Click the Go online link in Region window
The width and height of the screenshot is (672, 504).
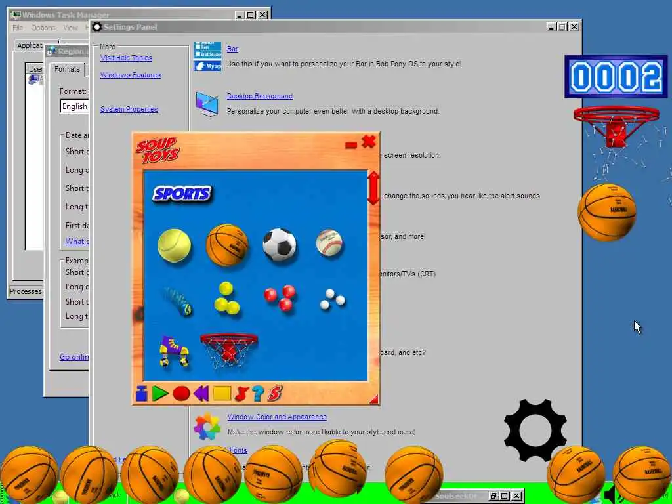(74, 357)
